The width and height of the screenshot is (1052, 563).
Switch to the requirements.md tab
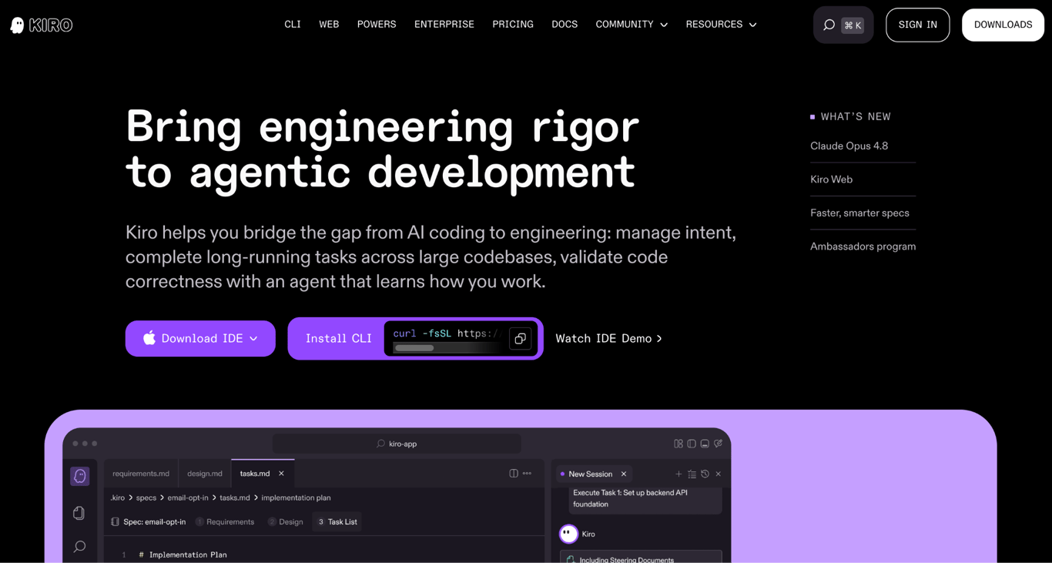coord(141,474)
